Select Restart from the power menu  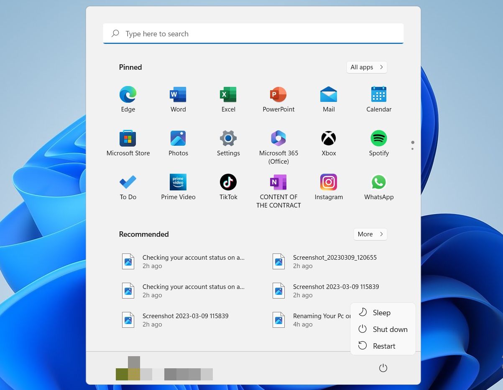(x=384, y=346)
